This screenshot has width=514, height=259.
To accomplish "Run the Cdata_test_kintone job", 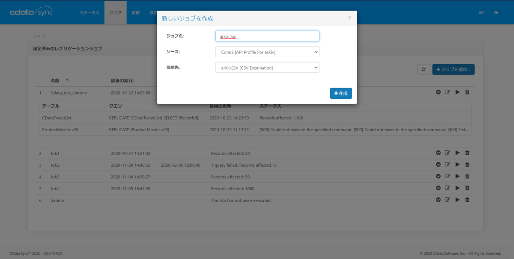I will click(457, 92).
